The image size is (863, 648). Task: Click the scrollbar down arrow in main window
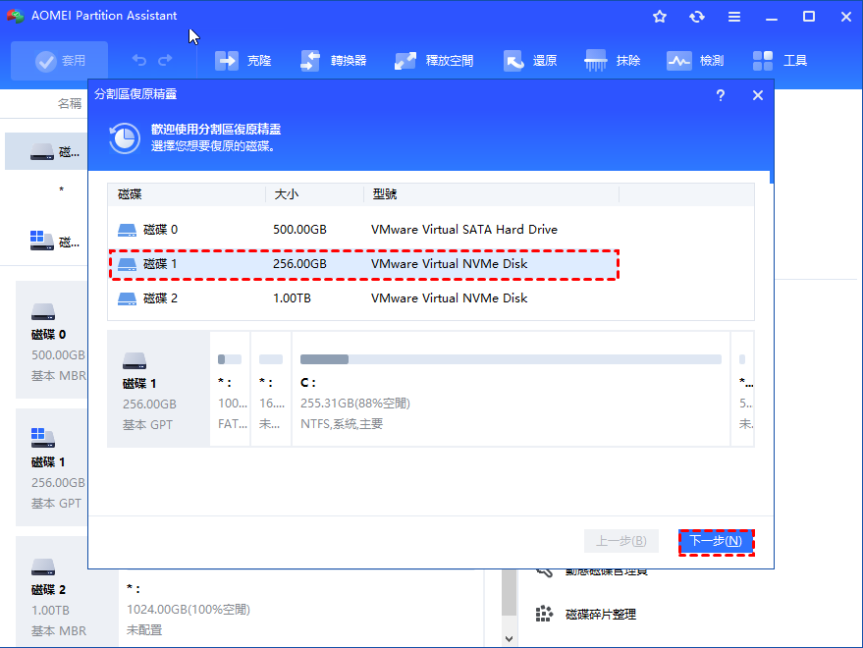point(510,639)
